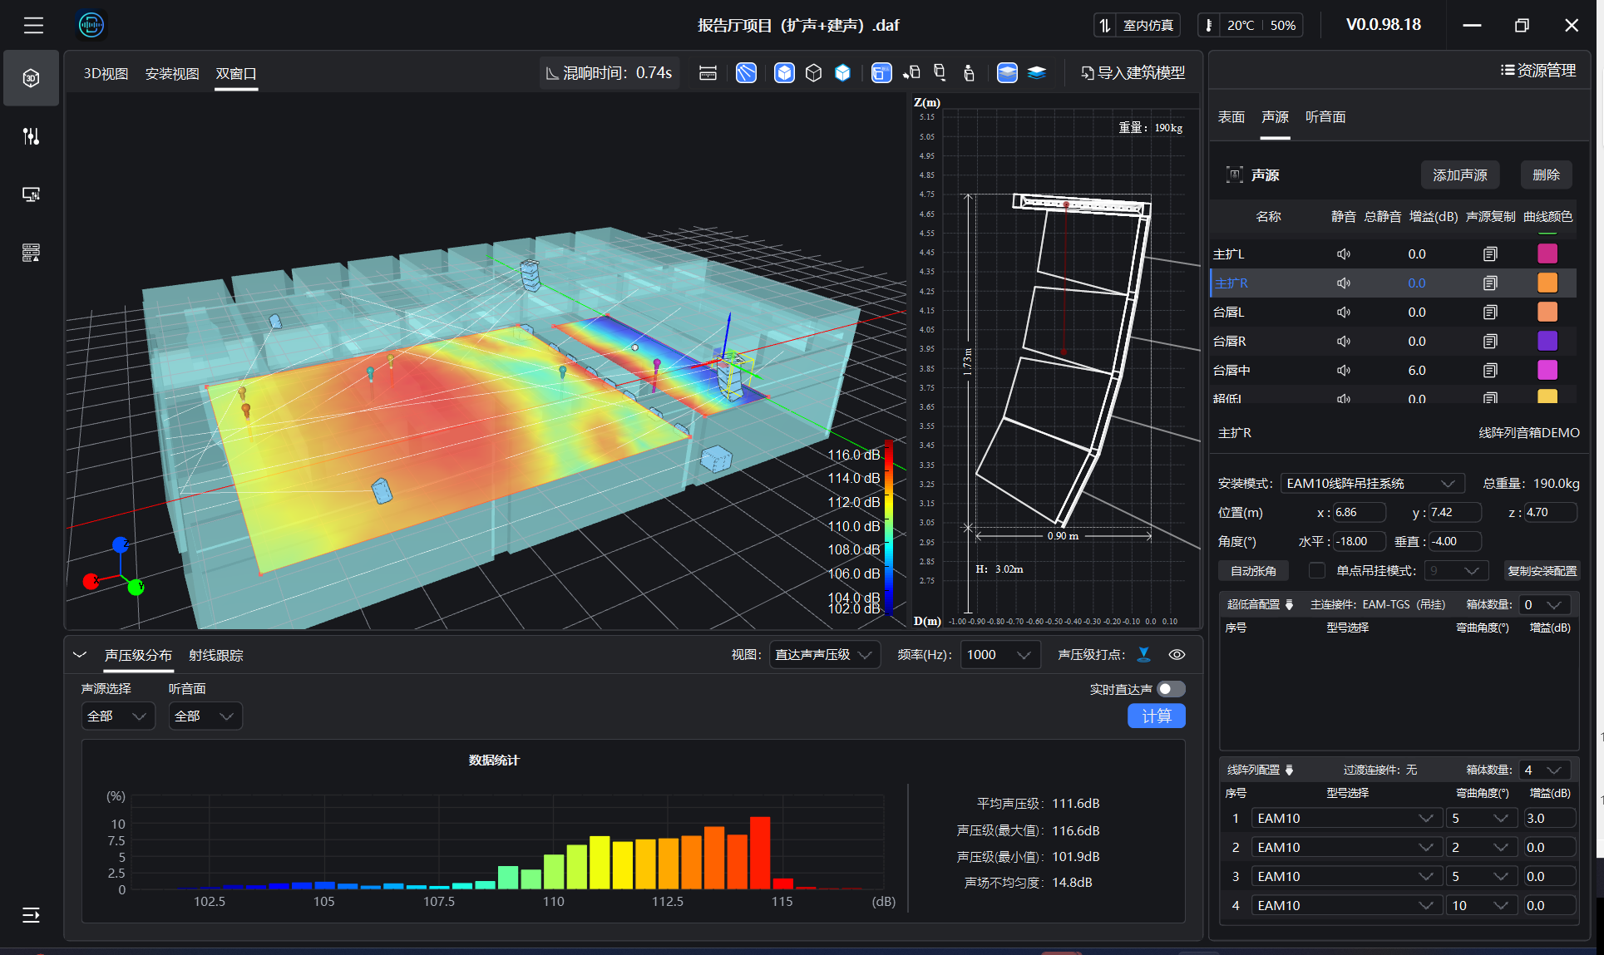Switch to the 安装视图 tab
Screen dimensions: 1604x955
click(172, 74)
